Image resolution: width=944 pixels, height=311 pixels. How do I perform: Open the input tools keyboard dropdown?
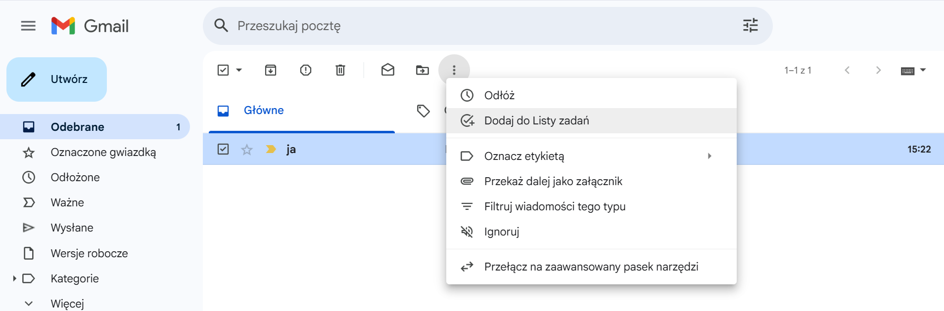[x=923, y=70]
